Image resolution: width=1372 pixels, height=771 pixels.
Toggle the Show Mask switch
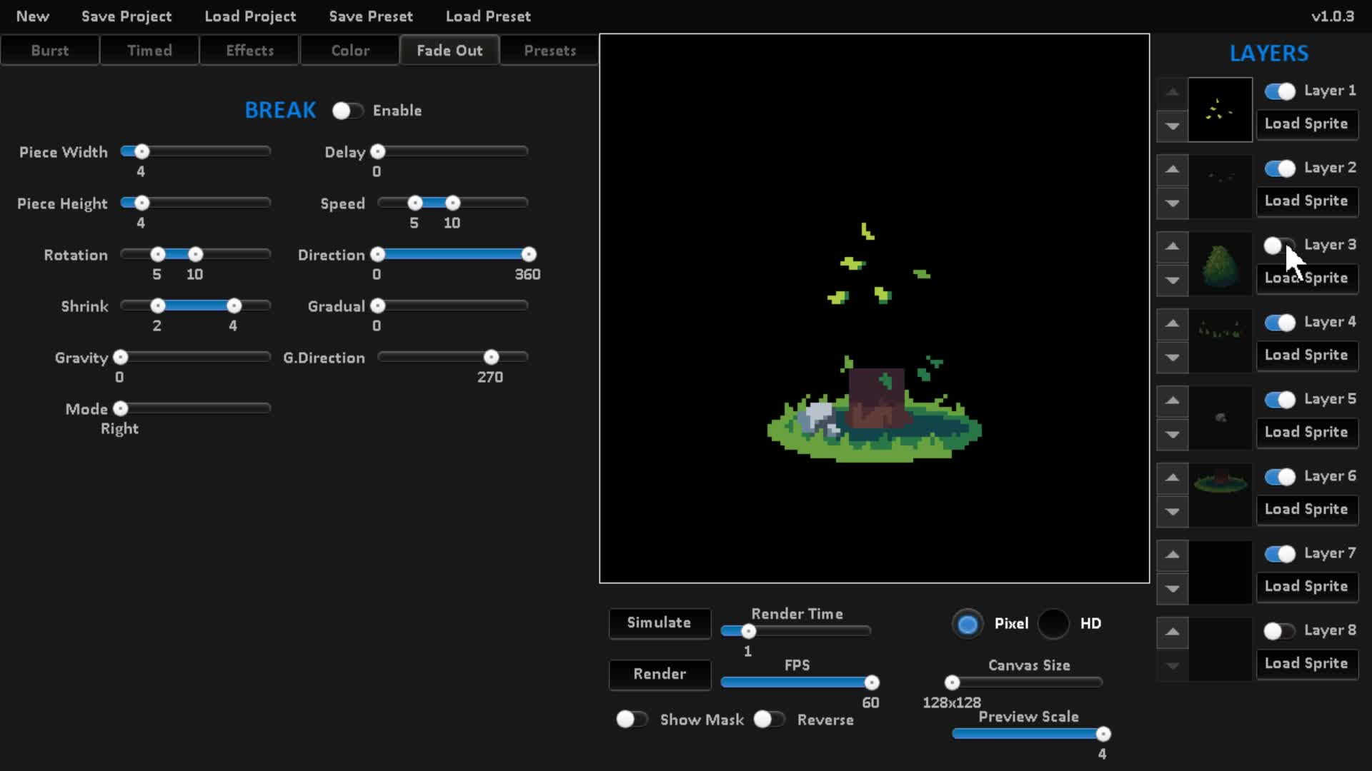(x=631, y=719)
